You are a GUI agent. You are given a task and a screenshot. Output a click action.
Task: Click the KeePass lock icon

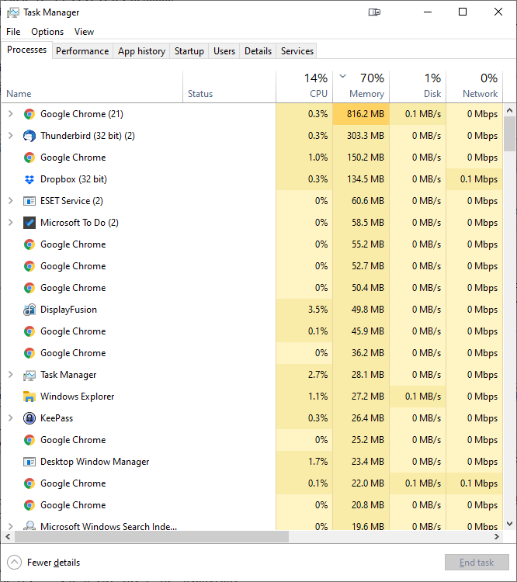[x=29, y=418]
